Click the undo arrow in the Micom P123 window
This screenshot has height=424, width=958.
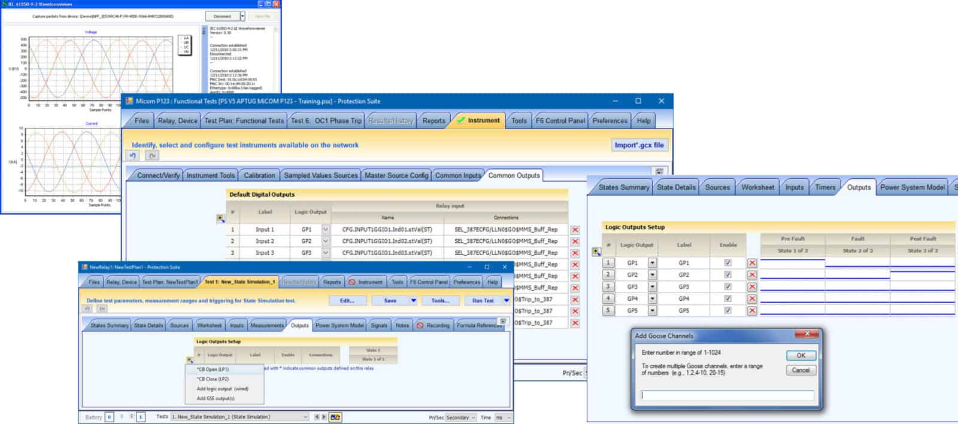point(133,155)
